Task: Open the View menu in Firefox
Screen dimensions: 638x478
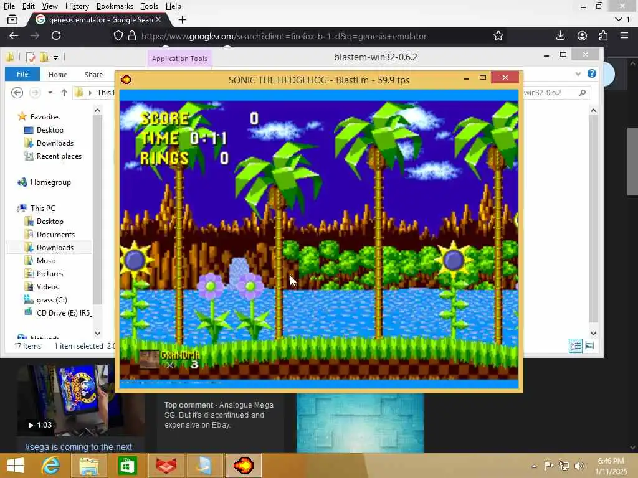Action: (x=50, y=6)
